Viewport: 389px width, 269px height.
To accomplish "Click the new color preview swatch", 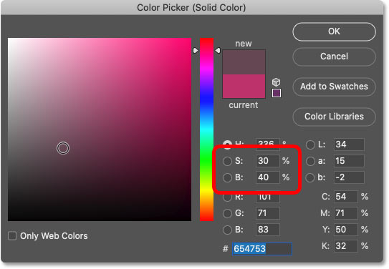I will pos(244,62).
